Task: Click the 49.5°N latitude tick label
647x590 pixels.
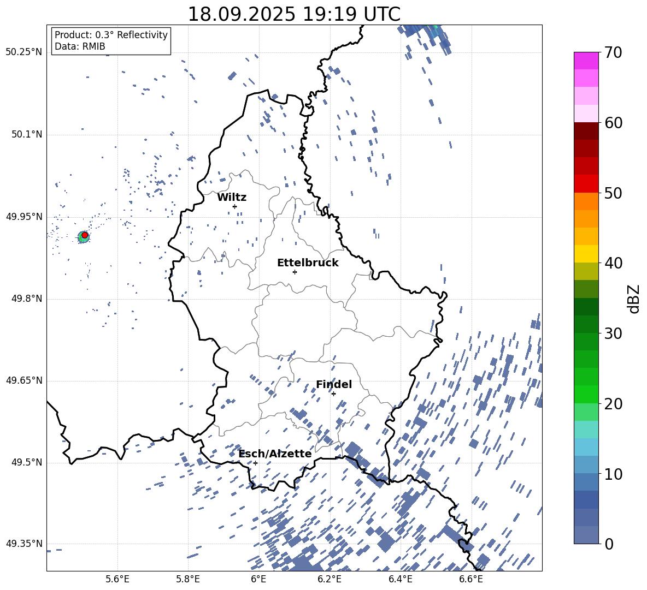Action: coord(27,462)
